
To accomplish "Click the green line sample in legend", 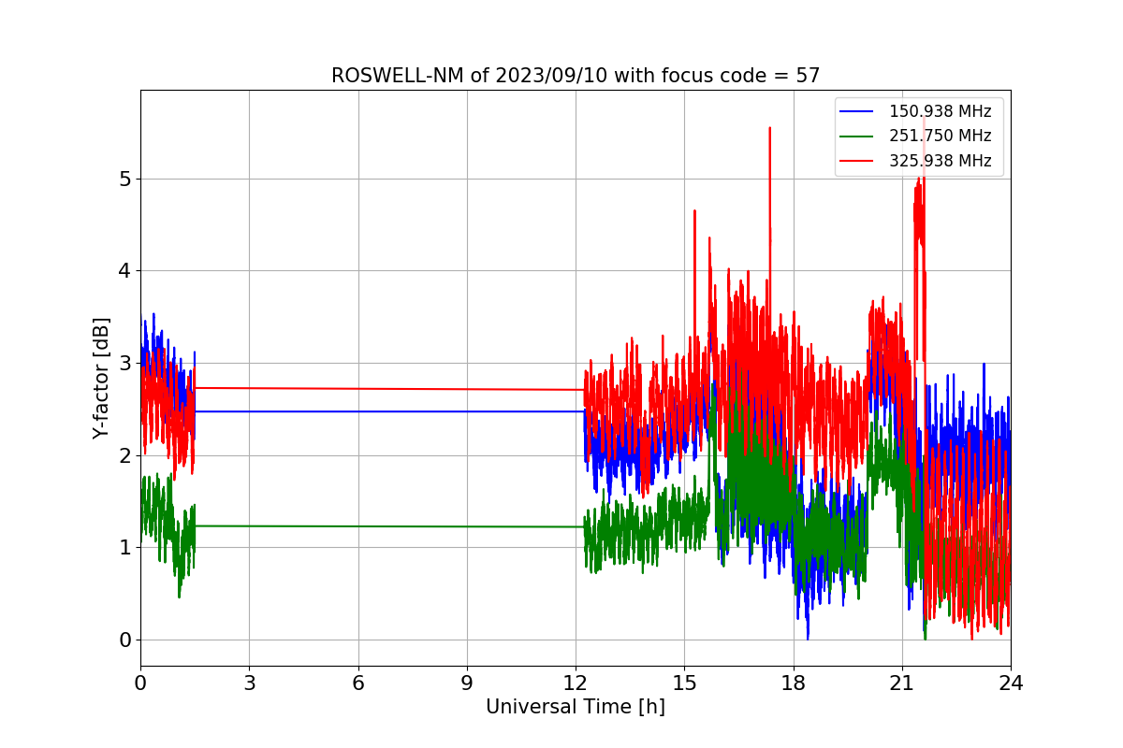I will [857, 137].
